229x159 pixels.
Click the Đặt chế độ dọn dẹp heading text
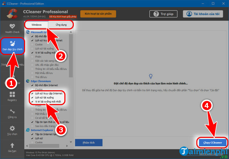coord(150,83)
